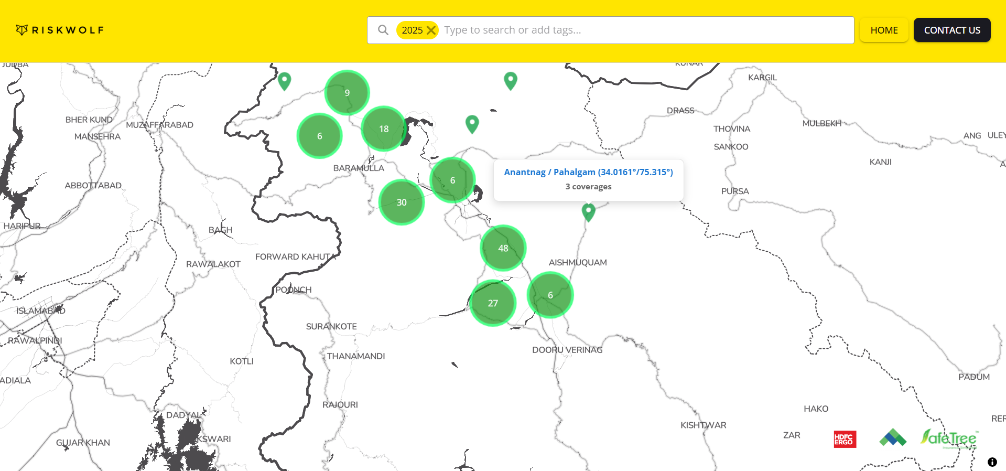
Task: Remove the 2025 tag filter
Action: [x=431, y=30]
